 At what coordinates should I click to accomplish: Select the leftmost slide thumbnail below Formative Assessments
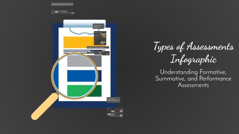[x=55, y=12]
